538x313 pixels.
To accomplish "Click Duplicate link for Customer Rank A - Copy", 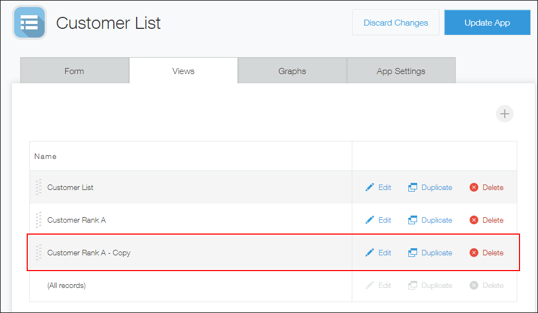I will point(436,253).
